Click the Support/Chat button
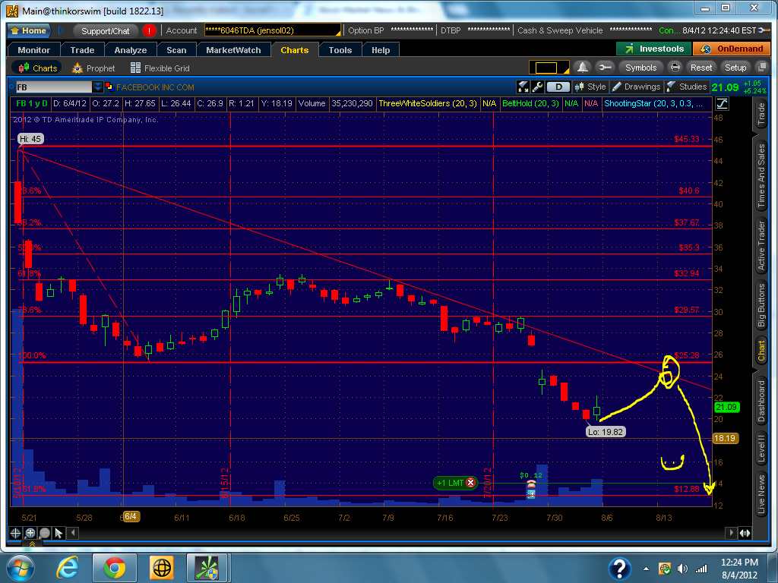778x583 pixels. coord(105,30)
